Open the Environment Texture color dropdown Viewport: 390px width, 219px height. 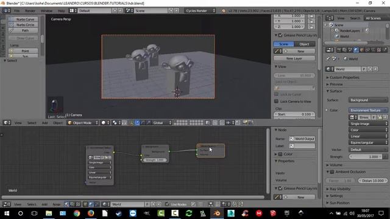click(368, 110)
